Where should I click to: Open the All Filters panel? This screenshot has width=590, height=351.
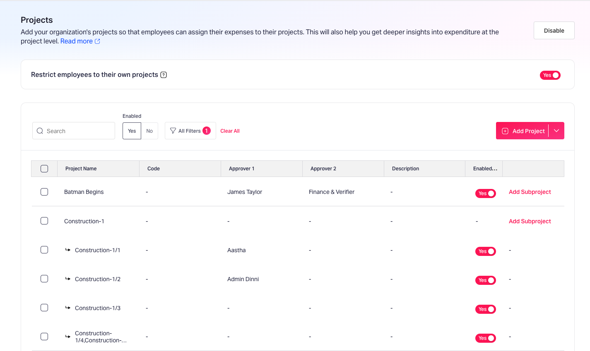click(x=189, y=131)
